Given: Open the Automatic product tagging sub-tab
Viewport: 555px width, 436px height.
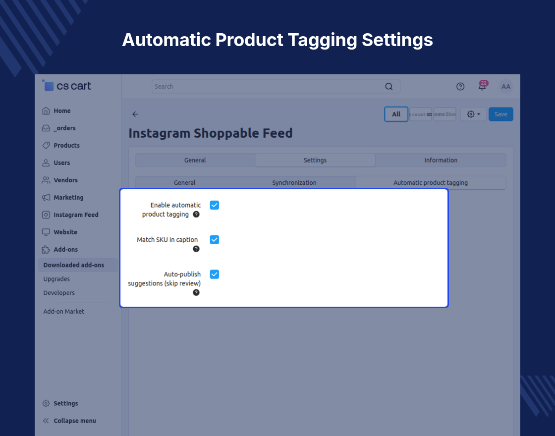Looking at the screenshot, I should [431, 183].
